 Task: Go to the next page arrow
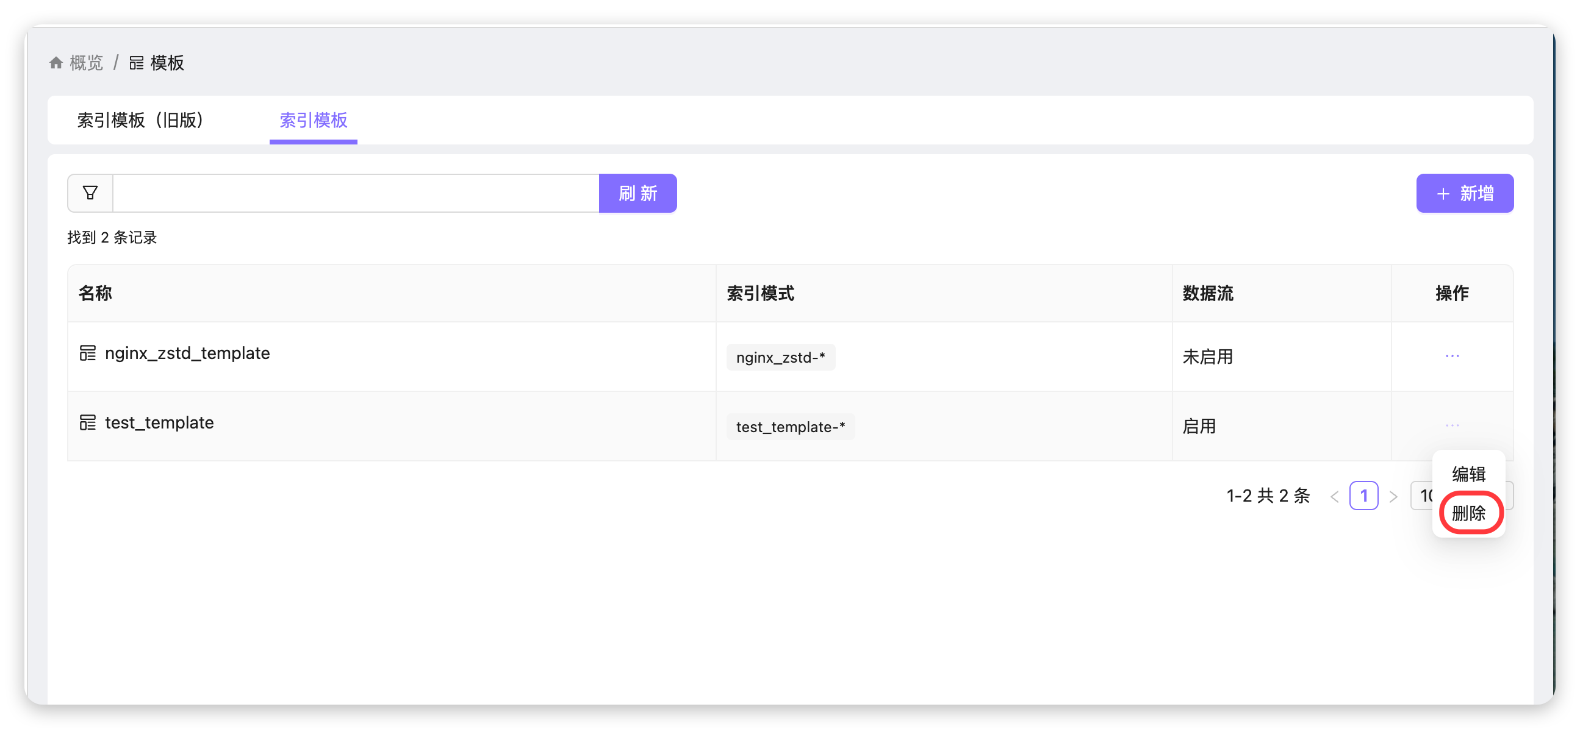point(1393,496)
